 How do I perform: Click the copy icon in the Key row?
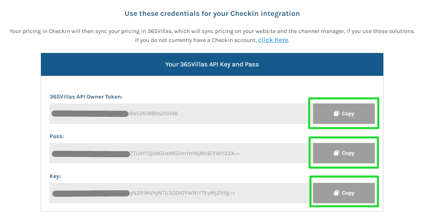point(336,193)
